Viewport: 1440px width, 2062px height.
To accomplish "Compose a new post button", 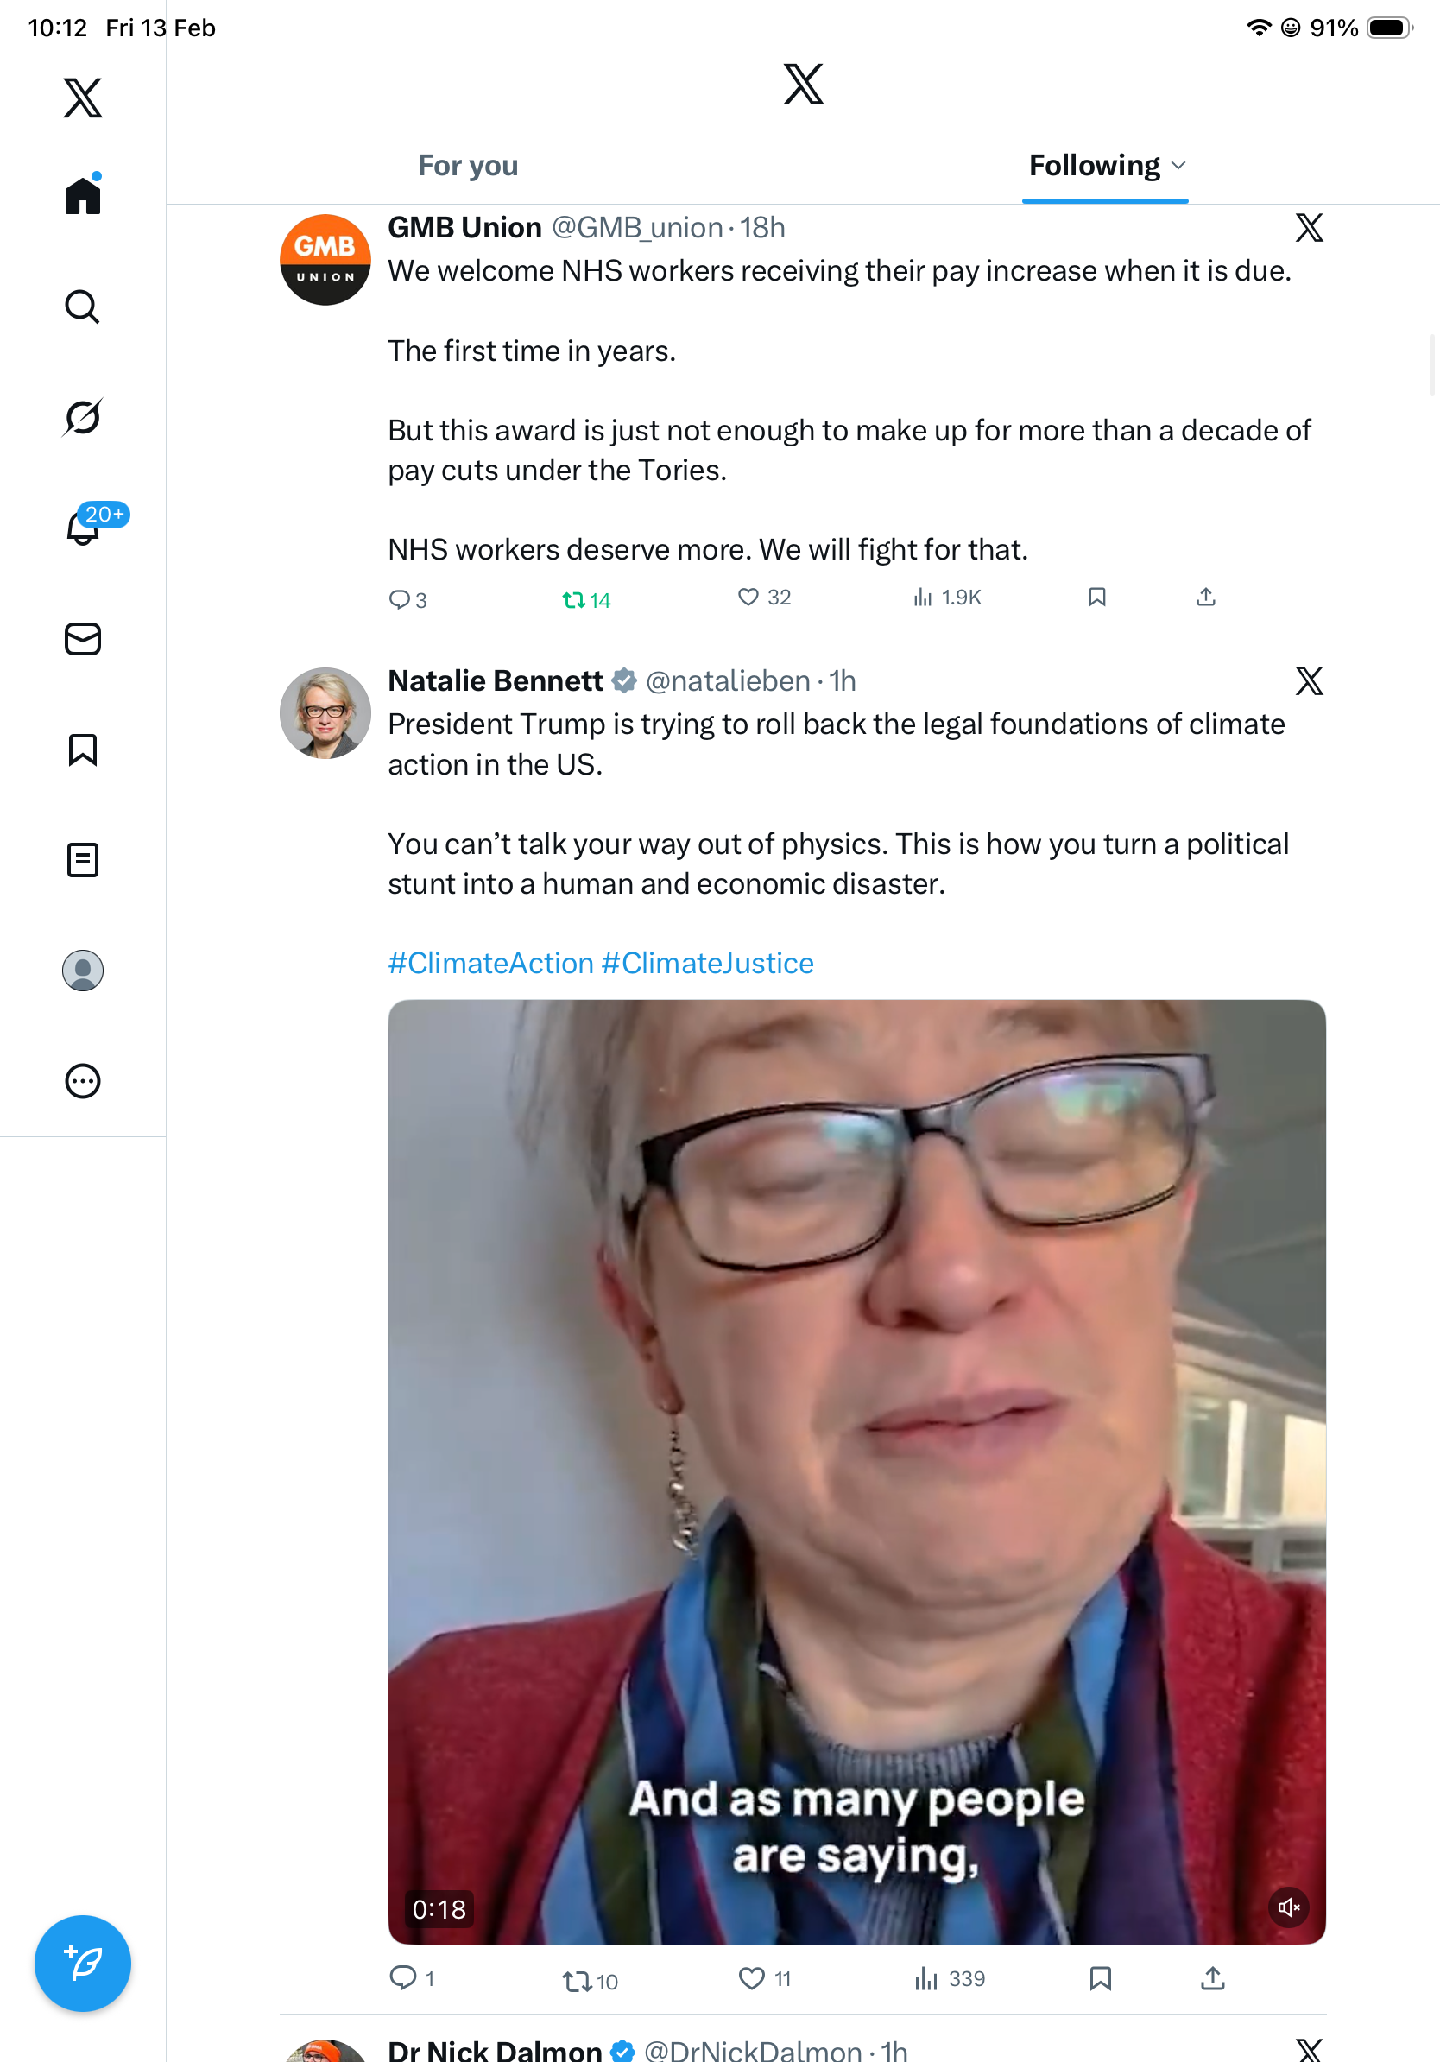I will pyautogui.click(x=83, y=1964).
